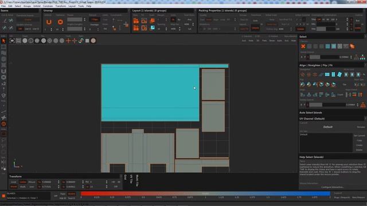Click the orange stacked squares icon in Select panel

click(x=352, y=46)
